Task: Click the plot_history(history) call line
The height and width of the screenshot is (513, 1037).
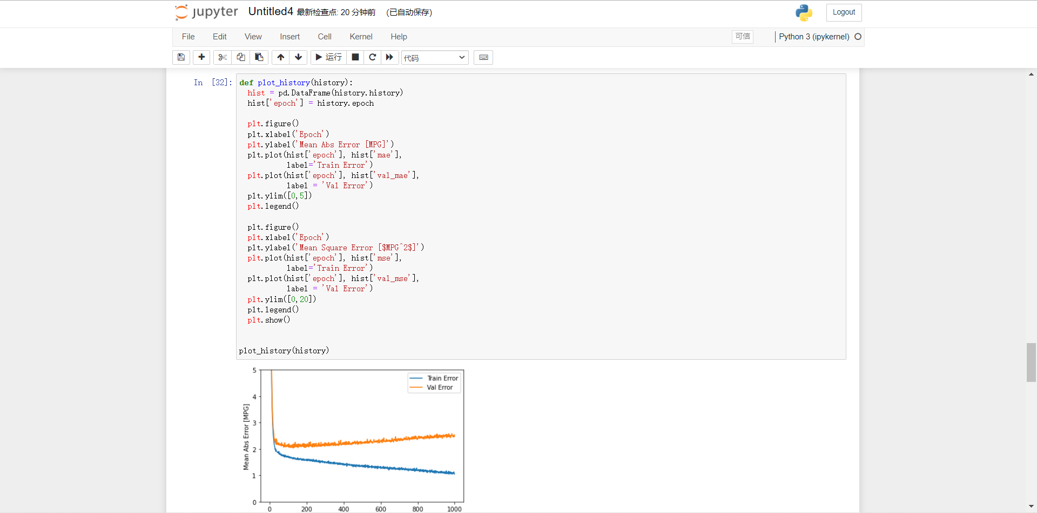Action: tap(284, 351)
